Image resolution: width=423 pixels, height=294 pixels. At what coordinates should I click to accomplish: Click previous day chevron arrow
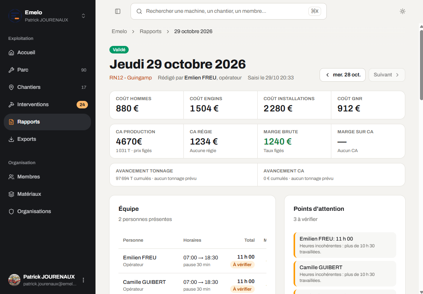pos(328,75)
